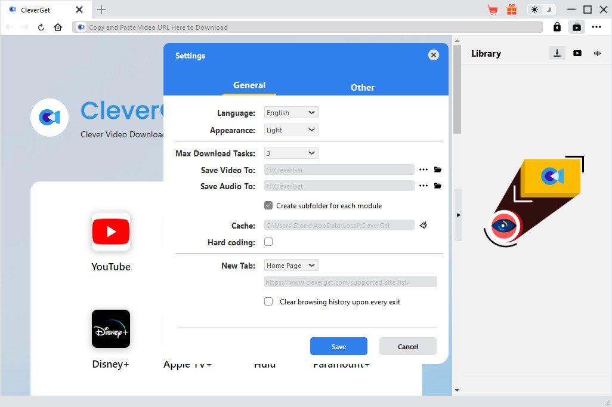This screenshot has width=612, height=407.
Task: Open the Language dropdown
Action: click(x=291, y=112)
